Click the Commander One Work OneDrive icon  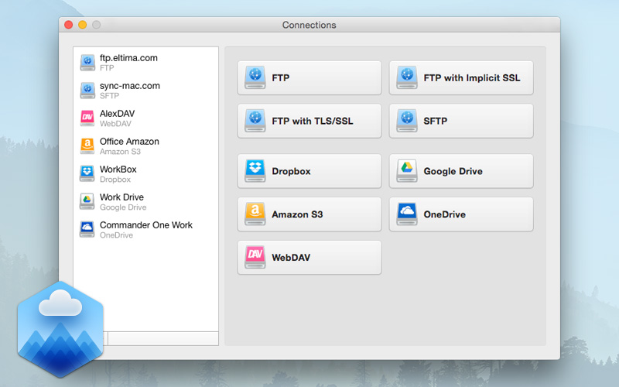[x=87, y=229]
